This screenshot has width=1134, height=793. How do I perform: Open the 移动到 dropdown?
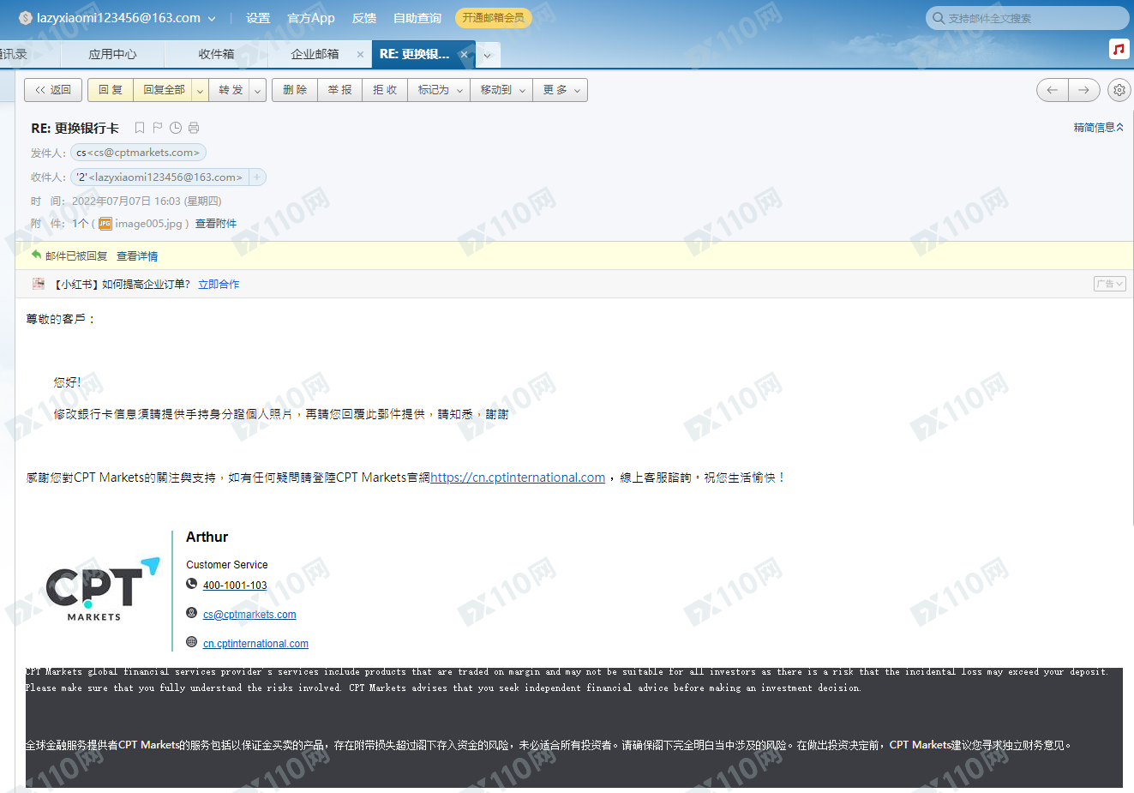501,90
